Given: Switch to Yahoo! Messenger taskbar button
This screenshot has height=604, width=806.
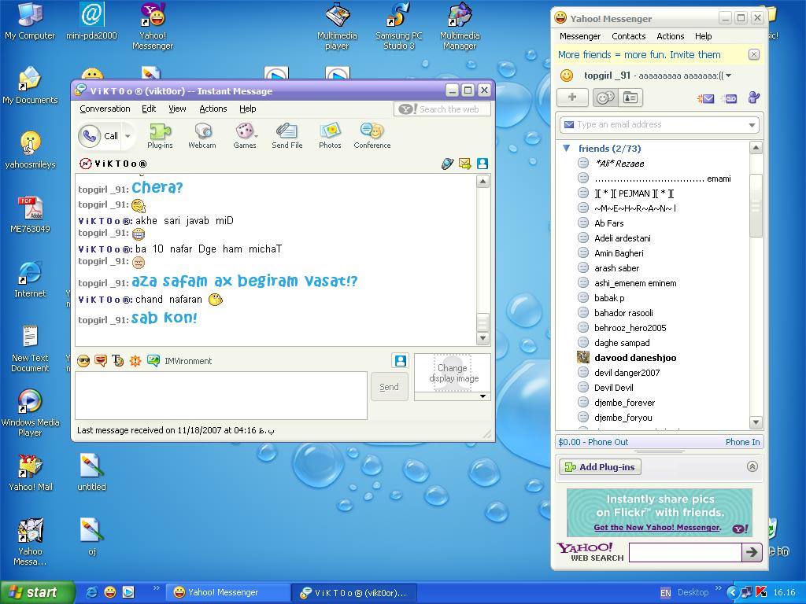Looking at the screenshot, I should point(227,593).
